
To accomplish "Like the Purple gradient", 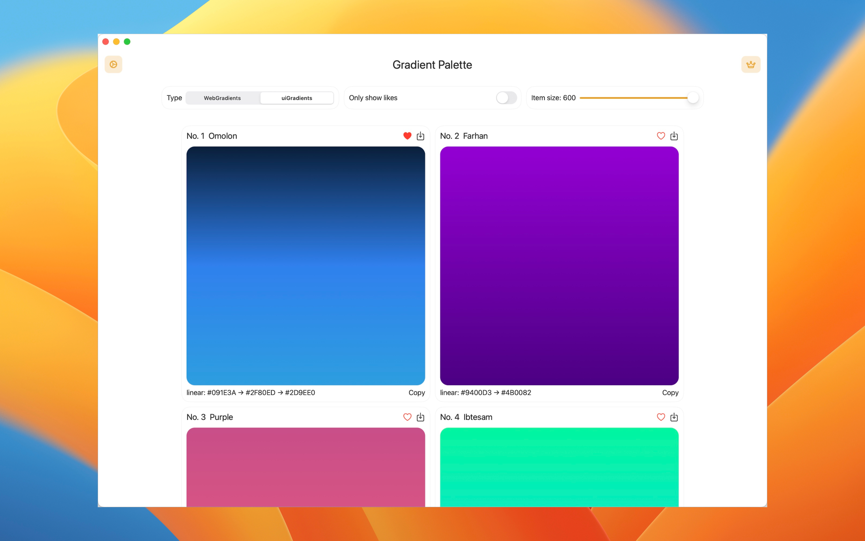I will [407, 417].
